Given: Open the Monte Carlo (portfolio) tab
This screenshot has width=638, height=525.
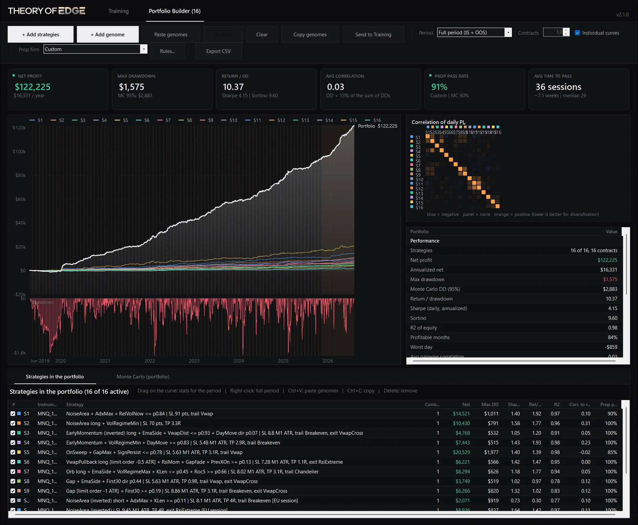Looking at the screenshot, I should pyautogui.click(x=143, y=377).
